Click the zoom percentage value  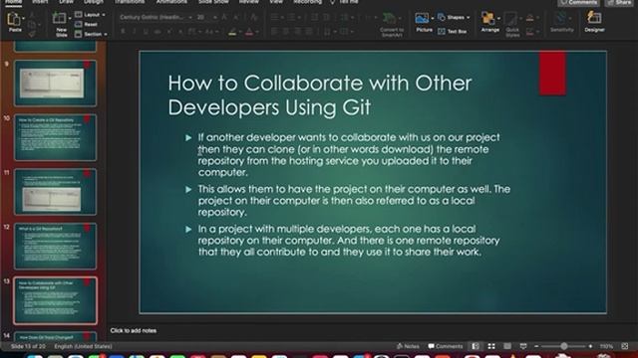[x=606, y=346]
